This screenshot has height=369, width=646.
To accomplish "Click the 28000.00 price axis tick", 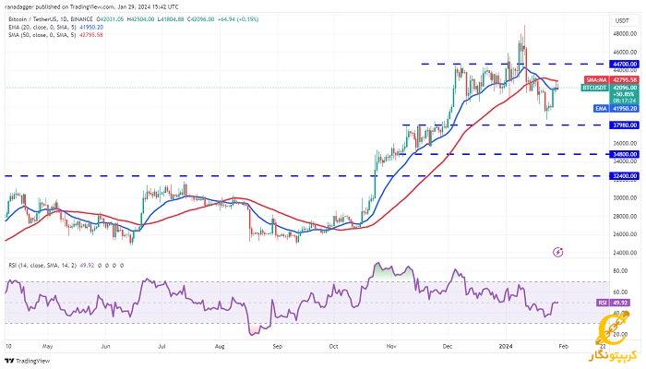I will click(x=626, y=216).
